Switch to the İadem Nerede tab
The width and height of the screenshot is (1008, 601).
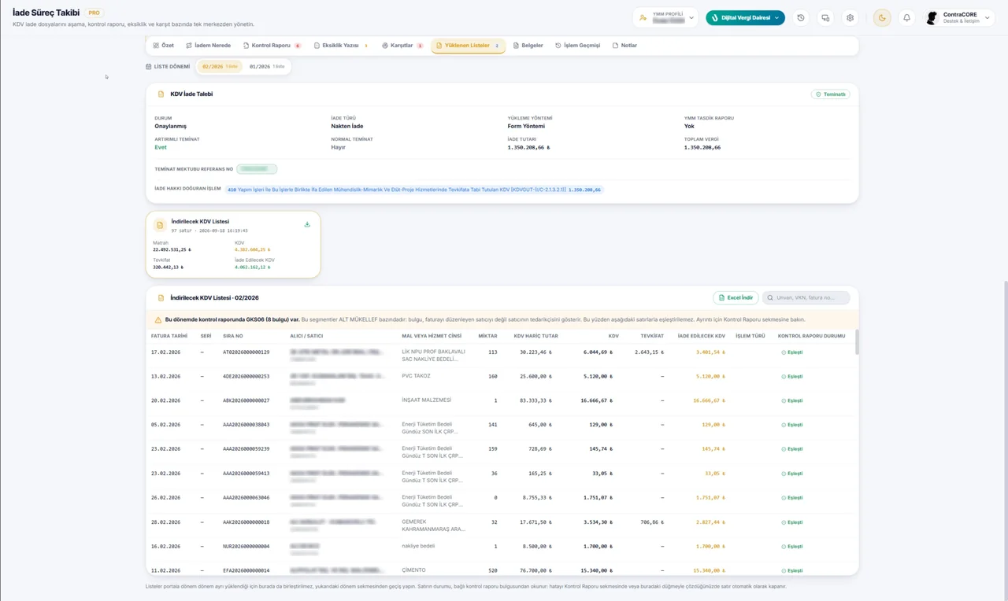[208, 46]
